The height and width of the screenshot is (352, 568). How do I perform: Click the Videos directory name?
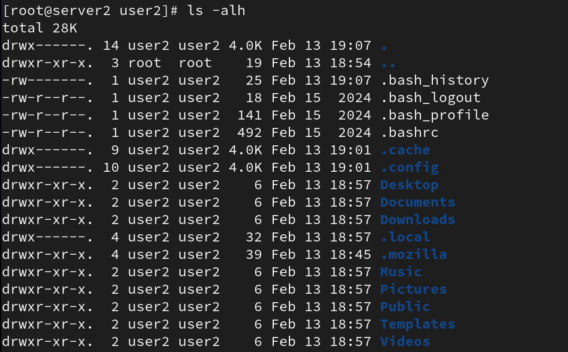point(405,341)
